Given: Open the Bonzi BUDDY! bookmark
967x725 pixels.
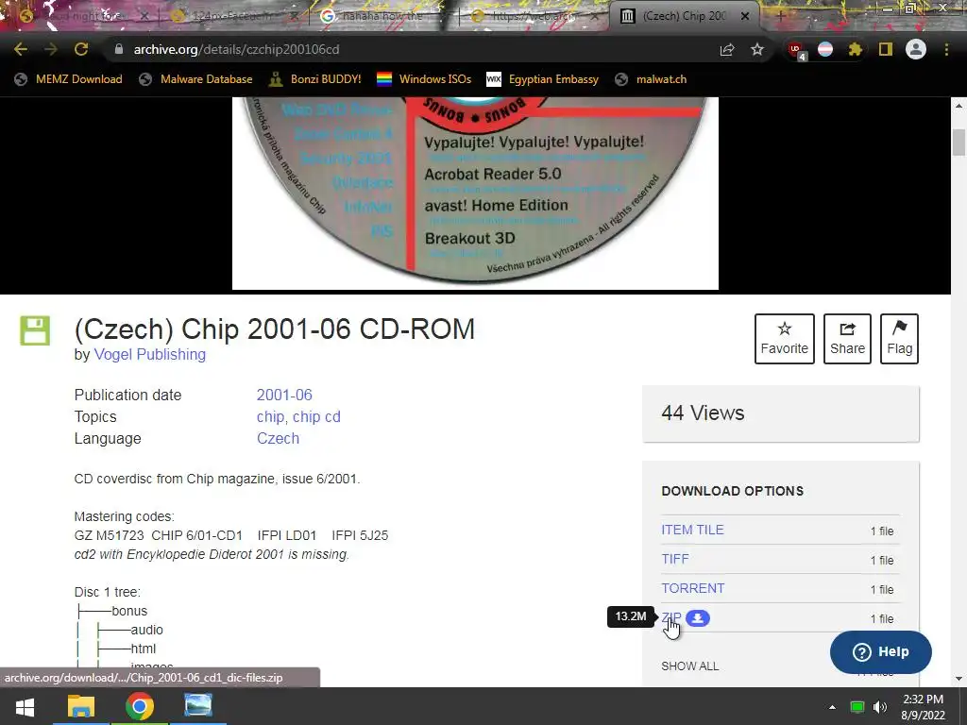Looking at the screenshot, I should (315, 79).
